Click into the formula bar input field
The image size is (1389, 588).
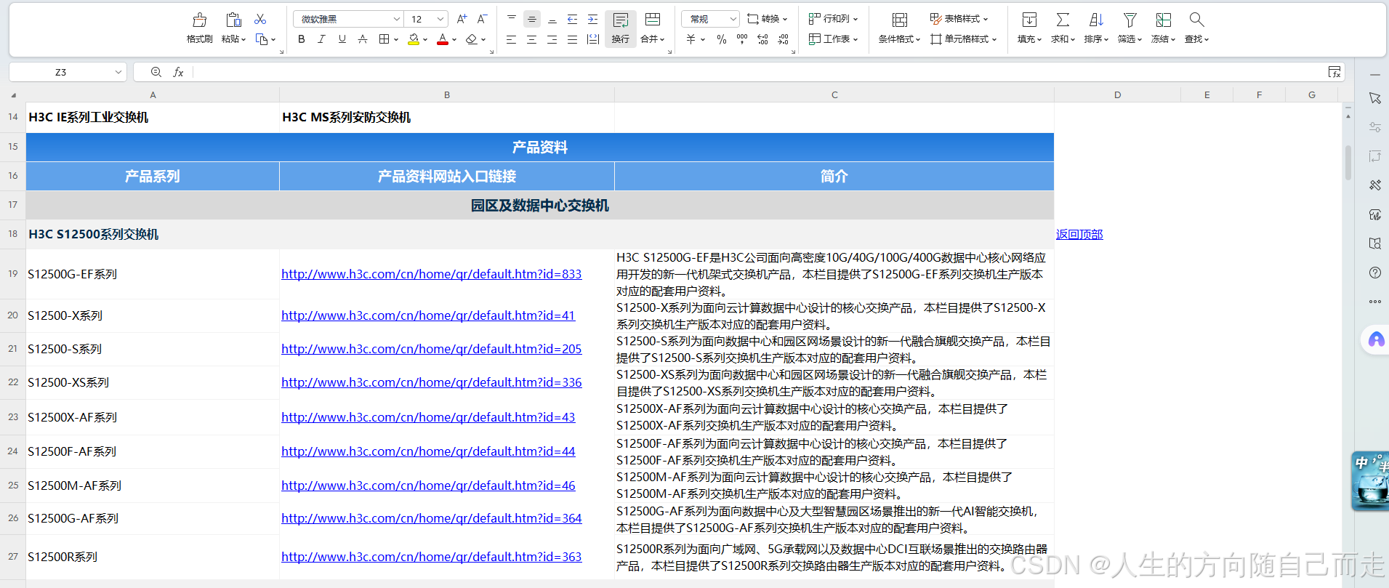point(760,72)
